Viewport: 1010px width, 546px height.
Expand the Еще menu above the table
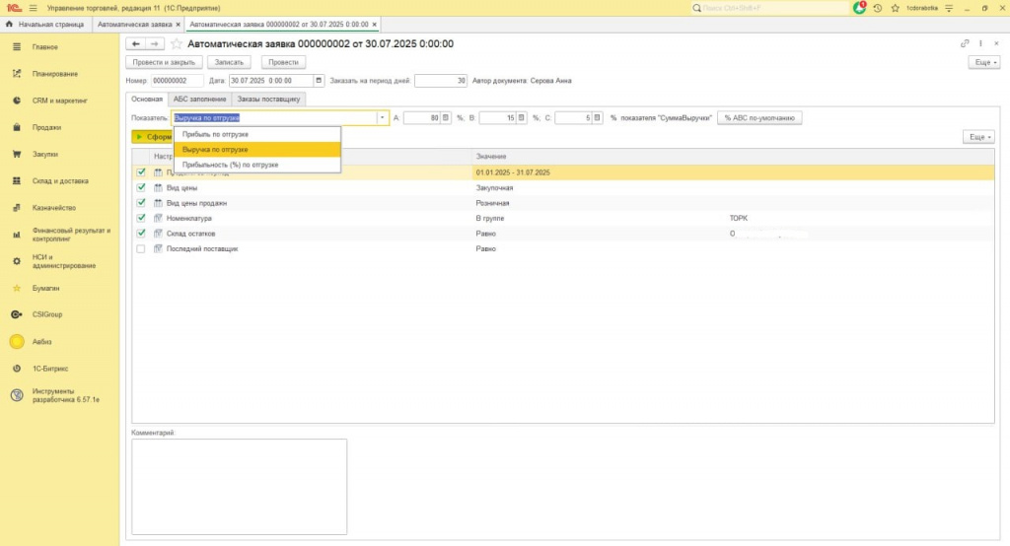pos(979,137)
